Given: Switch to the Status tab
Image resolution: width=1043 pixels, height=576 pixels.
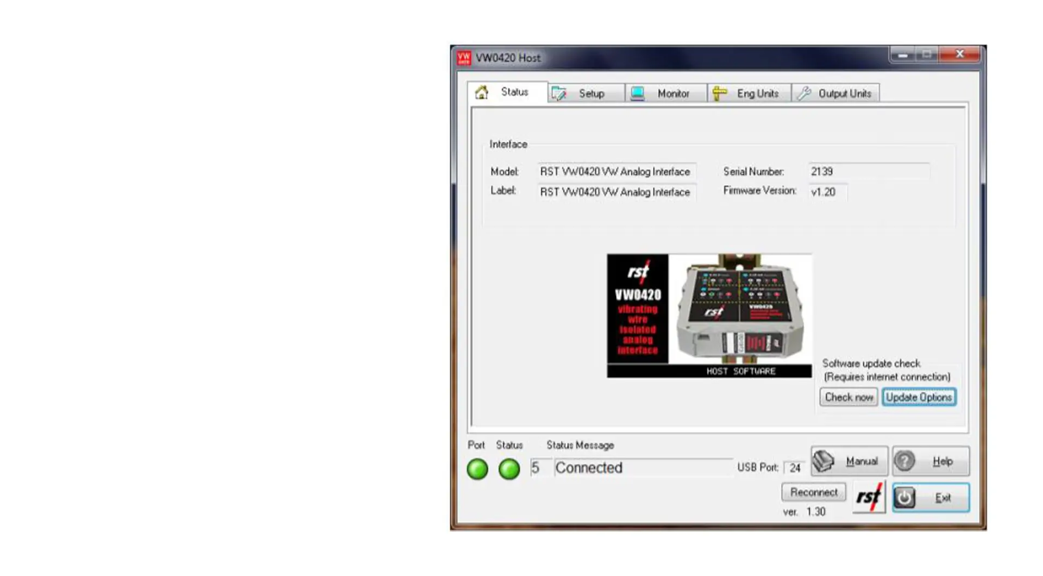Looking at the screenshot, I should point(507,92).
